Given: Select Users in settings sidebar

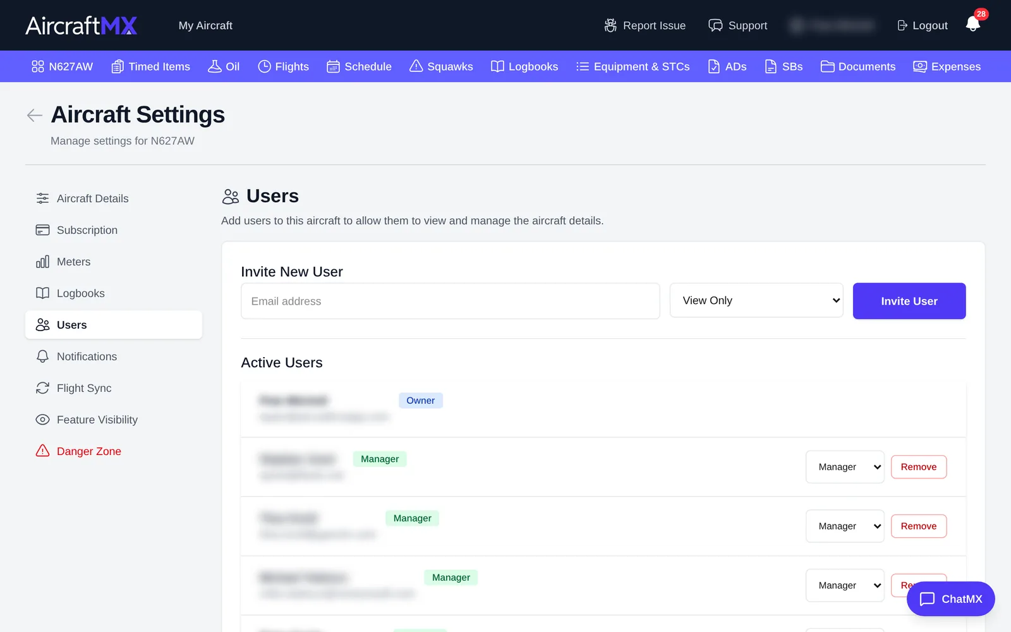Looking at the screenshot, I should [114, 325].
